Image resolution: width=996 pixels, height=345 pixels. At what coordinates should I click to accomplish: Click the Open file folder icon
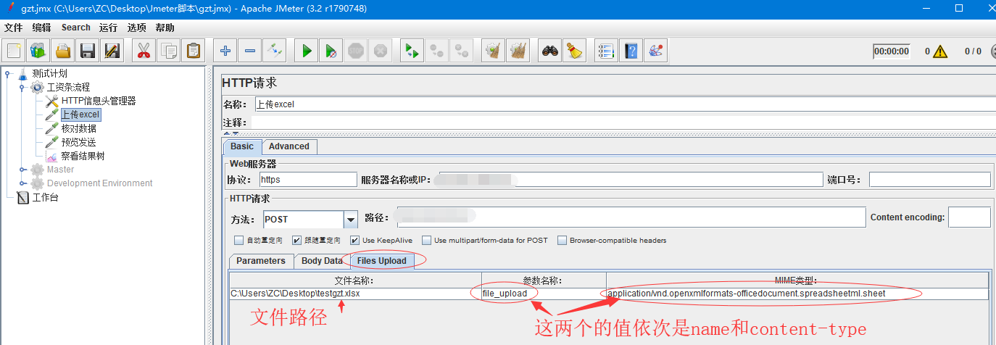pos(63,51)
